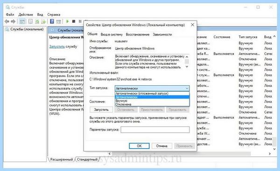Screen dimensions: 280x171
Task: Choose the highlighted Автоматически option in list
Action: pos(152,97)
